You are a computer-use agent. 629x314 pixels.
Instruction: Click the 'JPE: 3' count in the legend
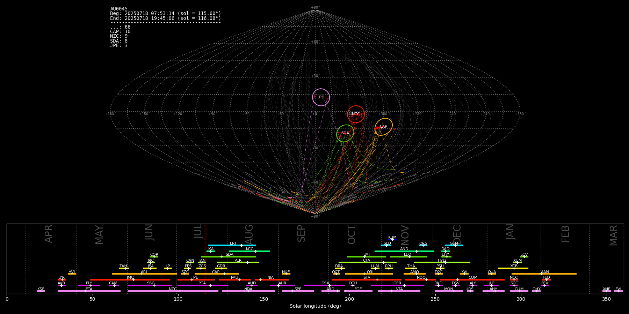pos(119,45)
